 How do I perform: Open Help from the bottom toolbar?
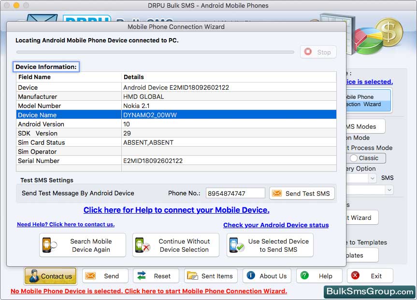pyautogui.click(x=319, y=276)
